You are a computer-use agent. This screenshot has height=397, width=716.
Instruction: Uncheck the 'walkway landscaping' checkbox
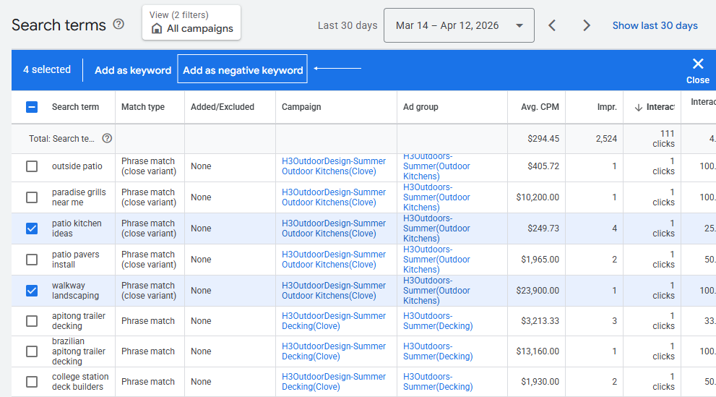32,291
